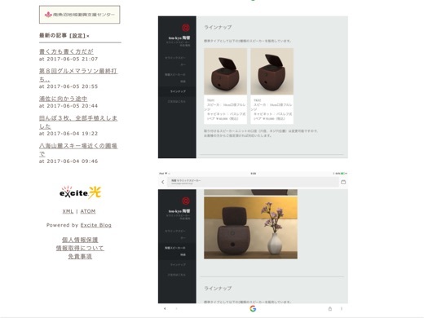Click the Google logo icon at bottom

coord(253,308)
